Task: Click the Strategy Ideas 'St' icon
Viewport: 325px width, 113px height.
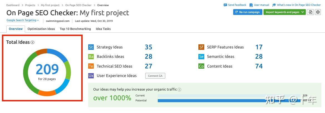Action: pos(91,47)
